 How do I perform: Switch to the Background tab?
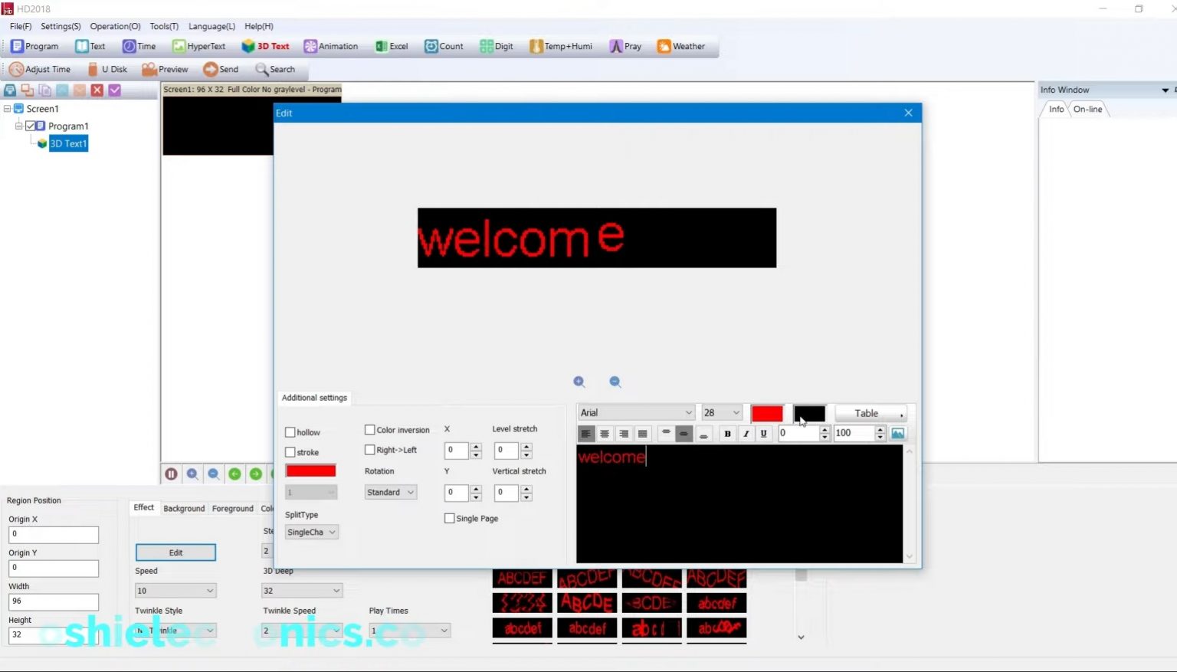[x=183, y=508]
